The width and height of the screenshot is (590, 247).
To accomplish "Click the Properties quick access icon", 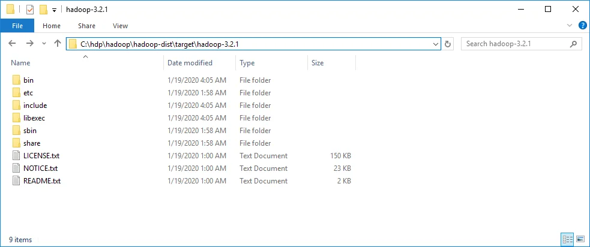I will click(x=30, y=10).
